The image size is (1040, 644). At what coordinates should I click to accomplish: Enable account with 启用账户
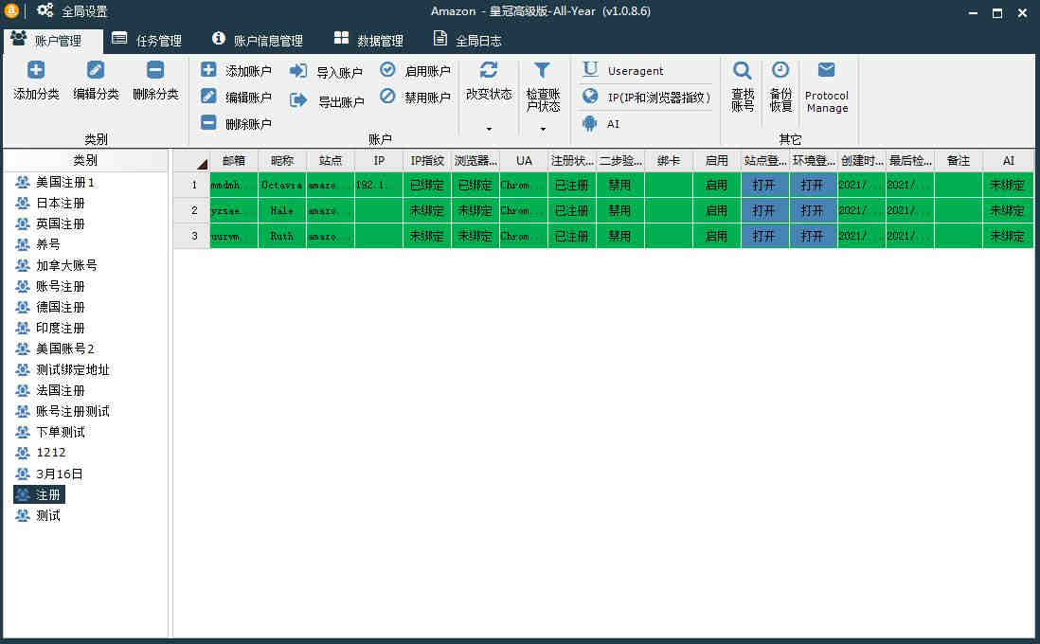tap(416, 70)
